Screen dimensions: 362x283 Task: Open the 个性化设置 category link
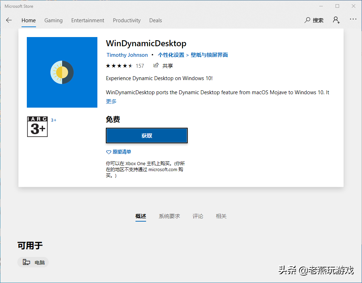point(171,55)
